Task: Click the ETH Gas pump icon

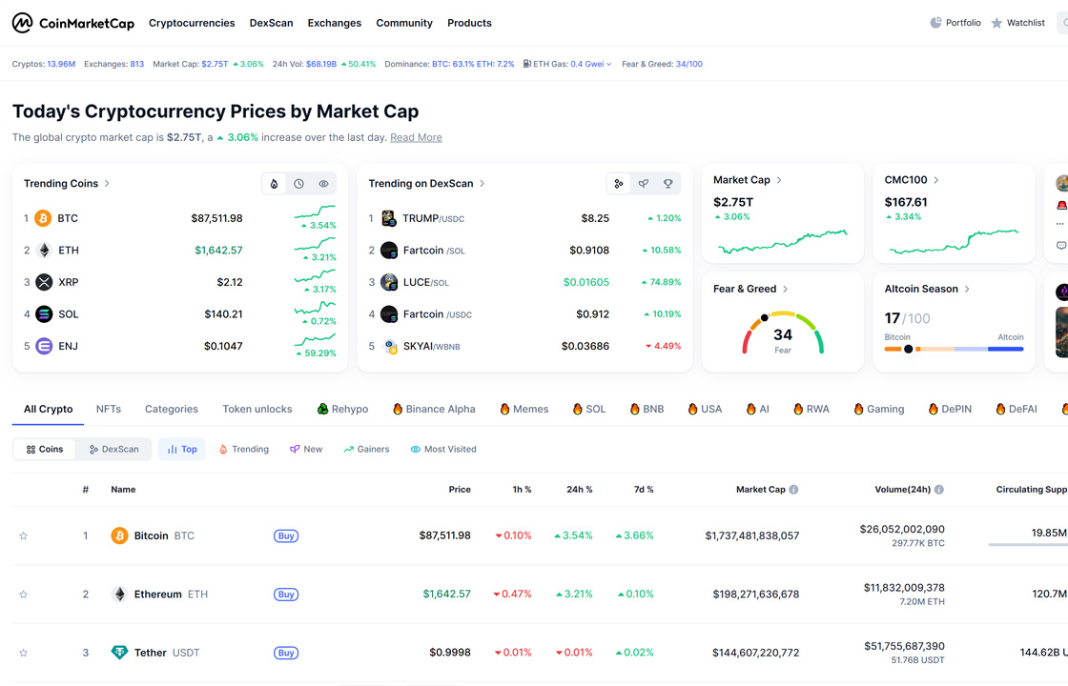Action: tap(526, 64)
